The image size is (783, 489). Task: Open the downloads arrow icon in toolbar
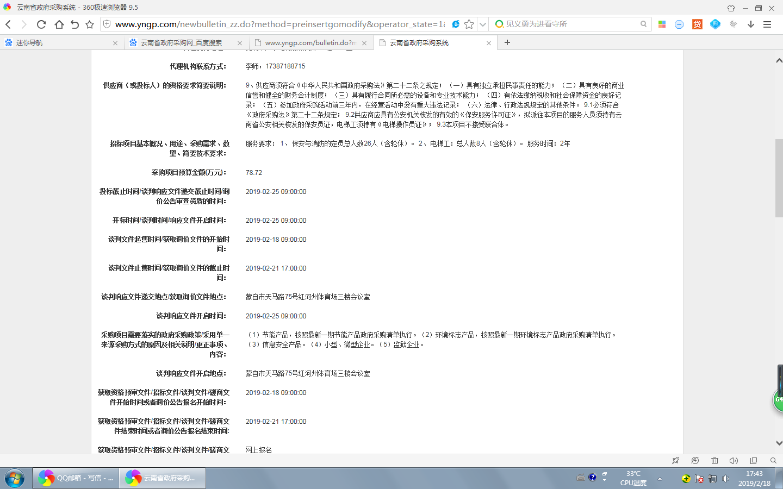point(751,24)
